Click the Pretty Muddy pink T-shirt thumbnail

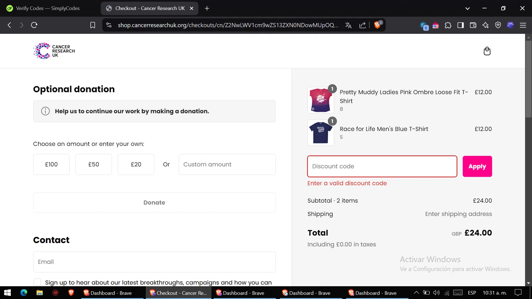tap(321, 100)
